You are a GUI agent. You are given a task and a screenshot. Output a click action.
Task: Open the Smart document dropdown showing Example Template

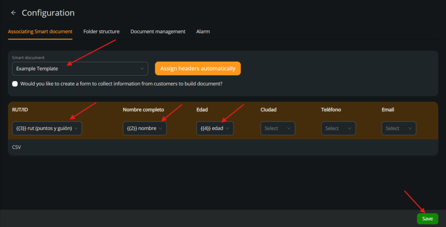click(x=80, y=69)
